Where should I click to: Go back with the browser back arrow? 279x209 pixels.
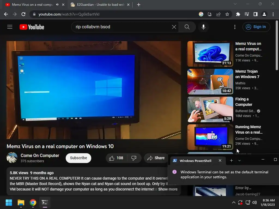click(6, 14)
